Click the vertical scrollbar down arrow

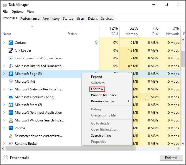[183, 144]
